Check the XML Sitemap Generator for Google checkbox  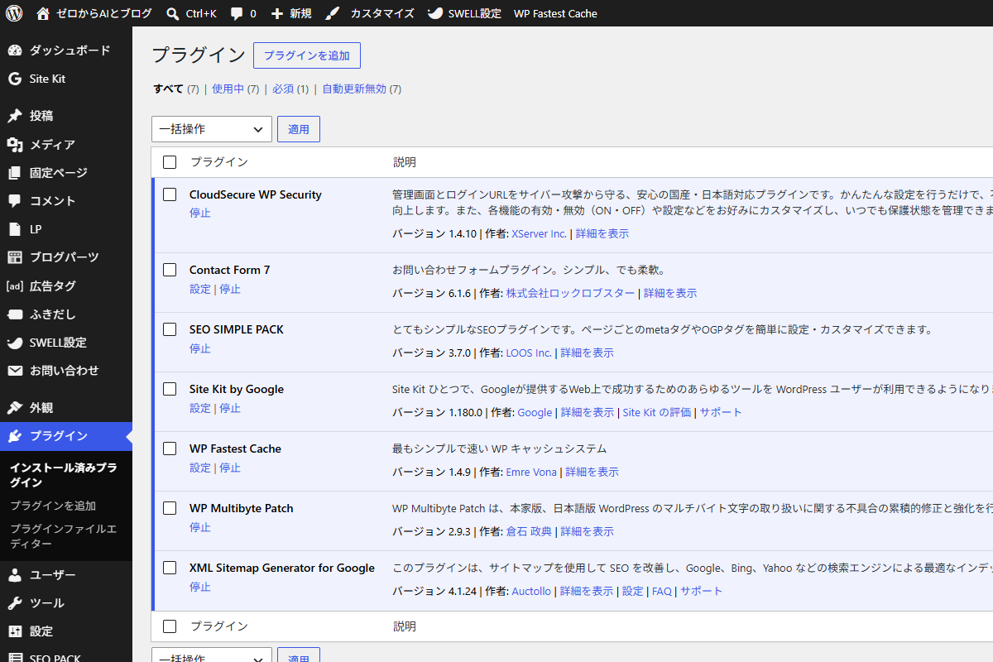[x=170, y=568]
